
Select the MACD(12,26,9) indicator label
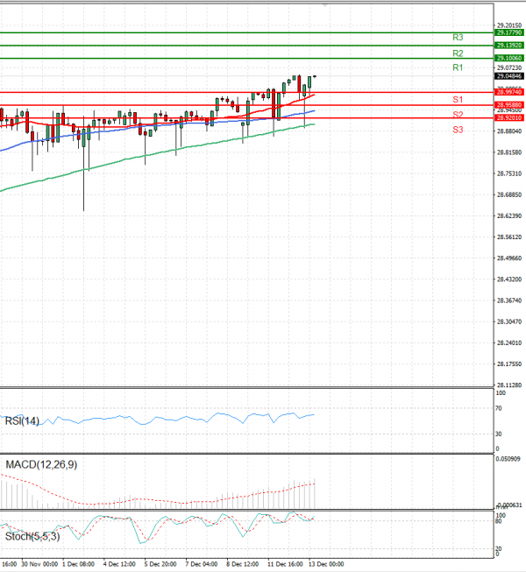coord(41,465)
